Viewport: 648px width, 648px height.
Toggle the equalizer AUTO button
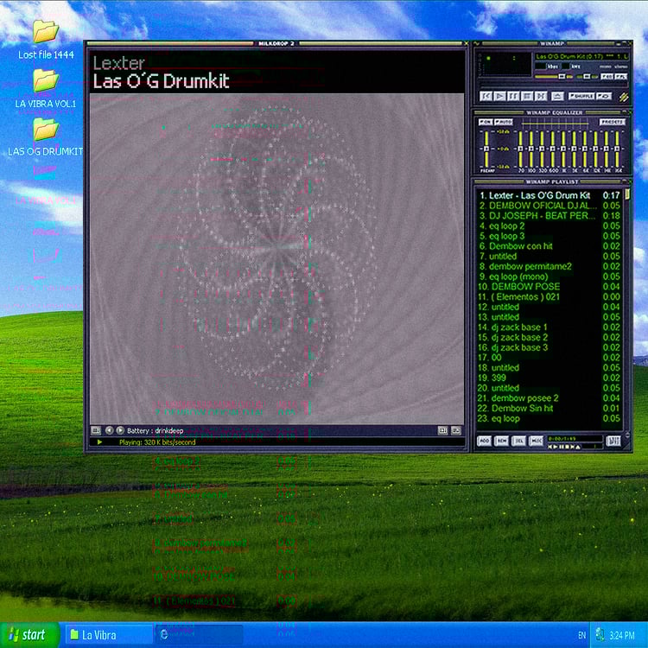504,122
